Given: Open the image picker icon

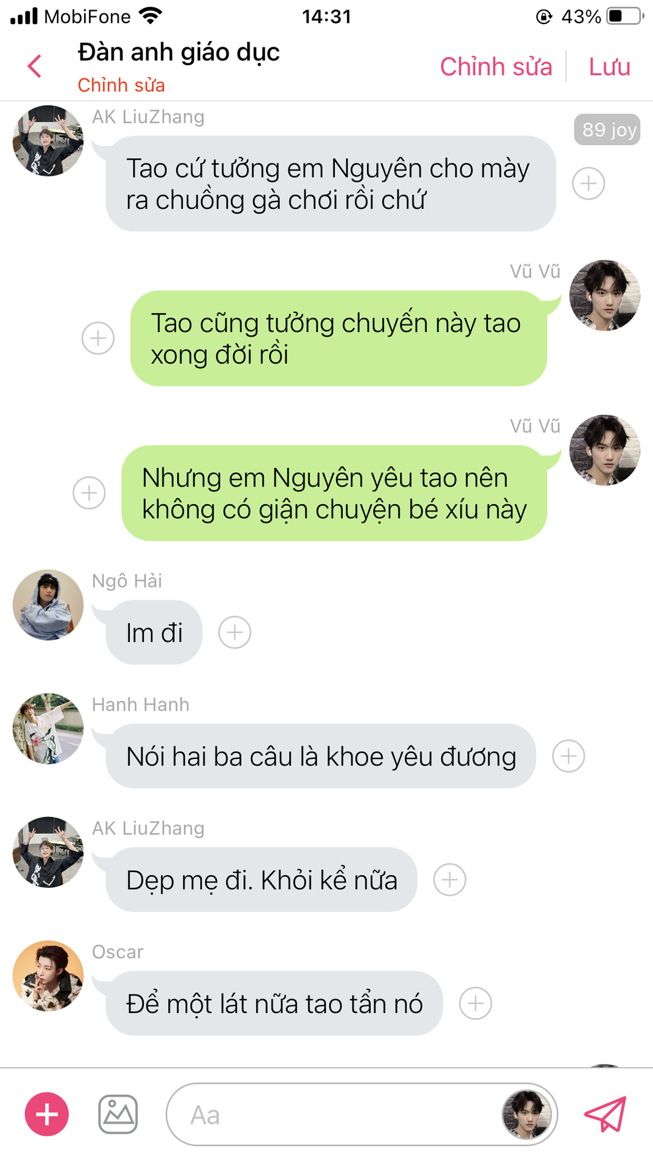Looking at the screenshot, I should pyautogui.click(x=118, y=1114).
